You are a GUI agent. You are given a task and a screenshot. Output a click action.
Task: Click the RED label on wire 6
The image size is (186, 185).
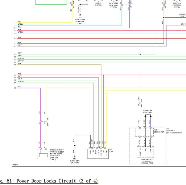[20, 37]
